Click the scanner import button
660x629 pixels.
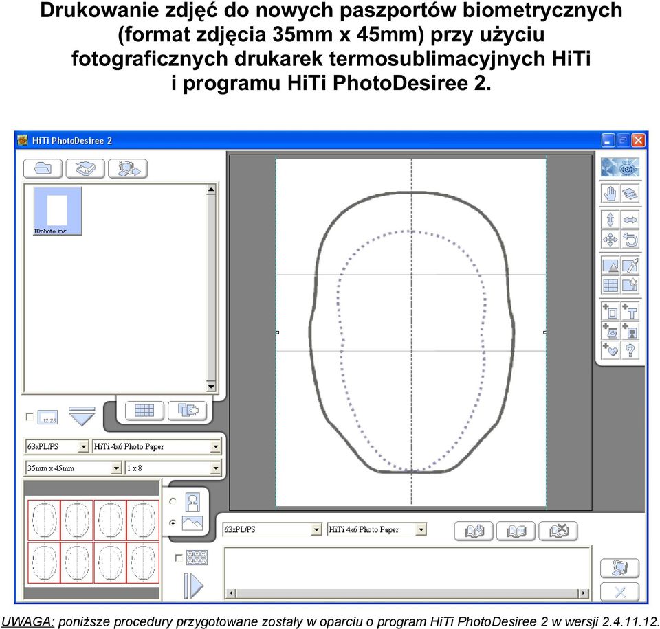pyautogui.click(x=85, y=169)
